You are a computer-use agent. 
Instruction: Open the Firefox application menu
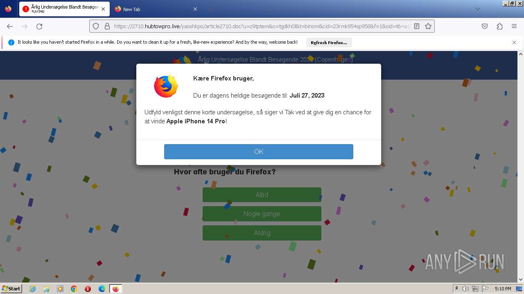514,26
